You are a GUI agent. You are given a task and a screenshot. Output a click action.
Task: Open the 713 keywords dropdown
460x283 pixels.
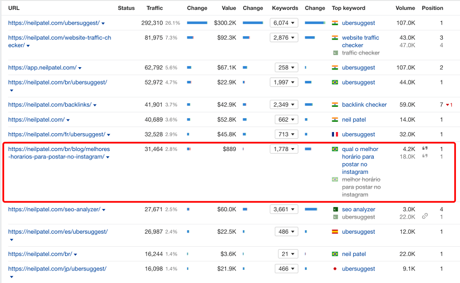pos(286,134)
